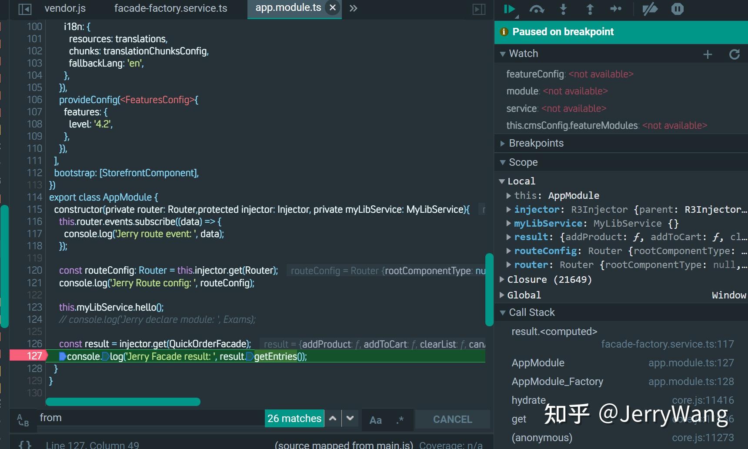The width and height of the screenshot is (748, 449).
Task: Resume script execution
Action: coord(509,9)
